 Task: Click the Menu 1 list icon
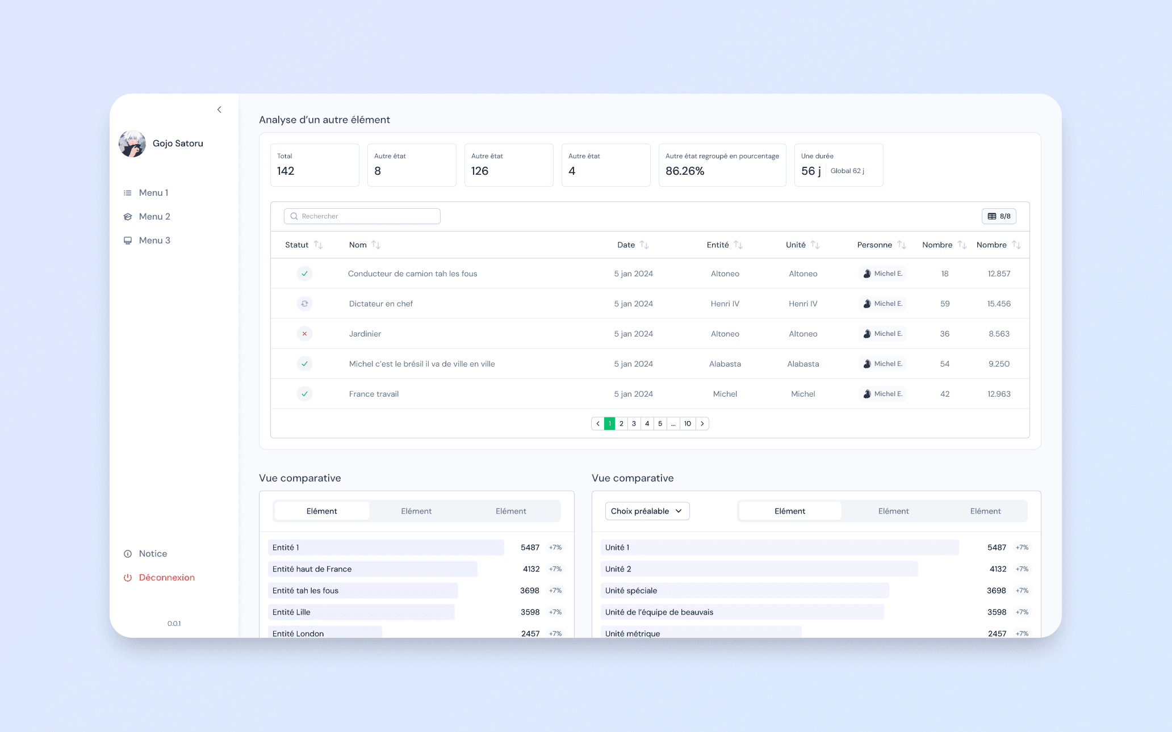tap(128, 193)
